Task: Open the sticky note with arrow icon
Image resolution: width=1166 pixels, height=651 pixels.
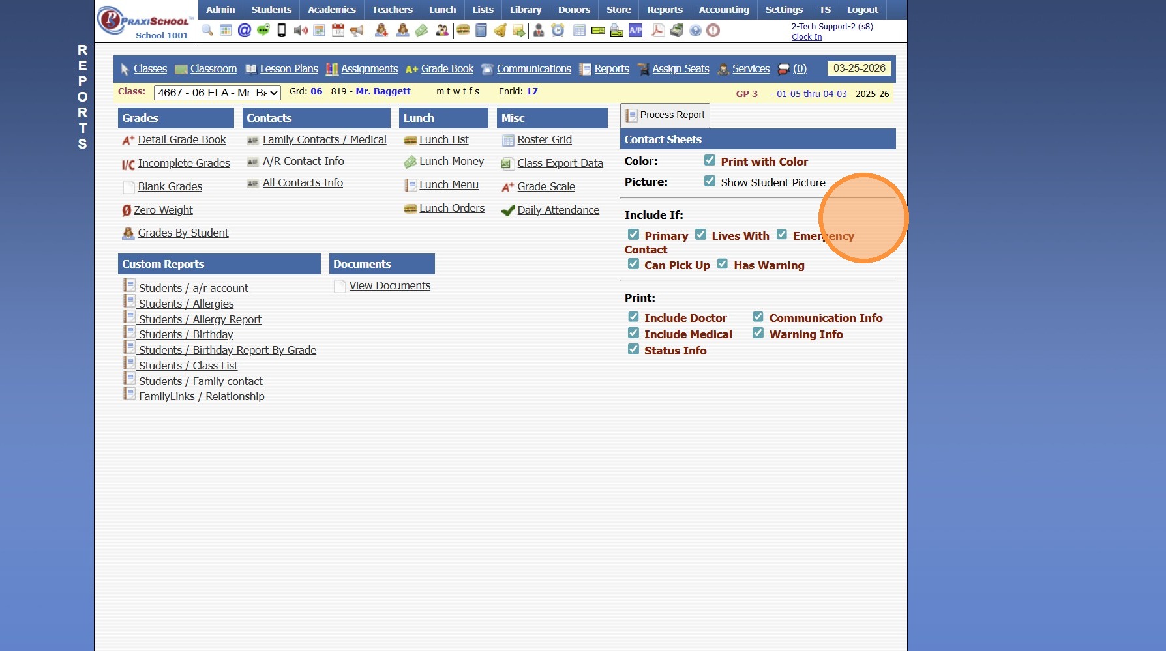Action: [x=519, y=31]
